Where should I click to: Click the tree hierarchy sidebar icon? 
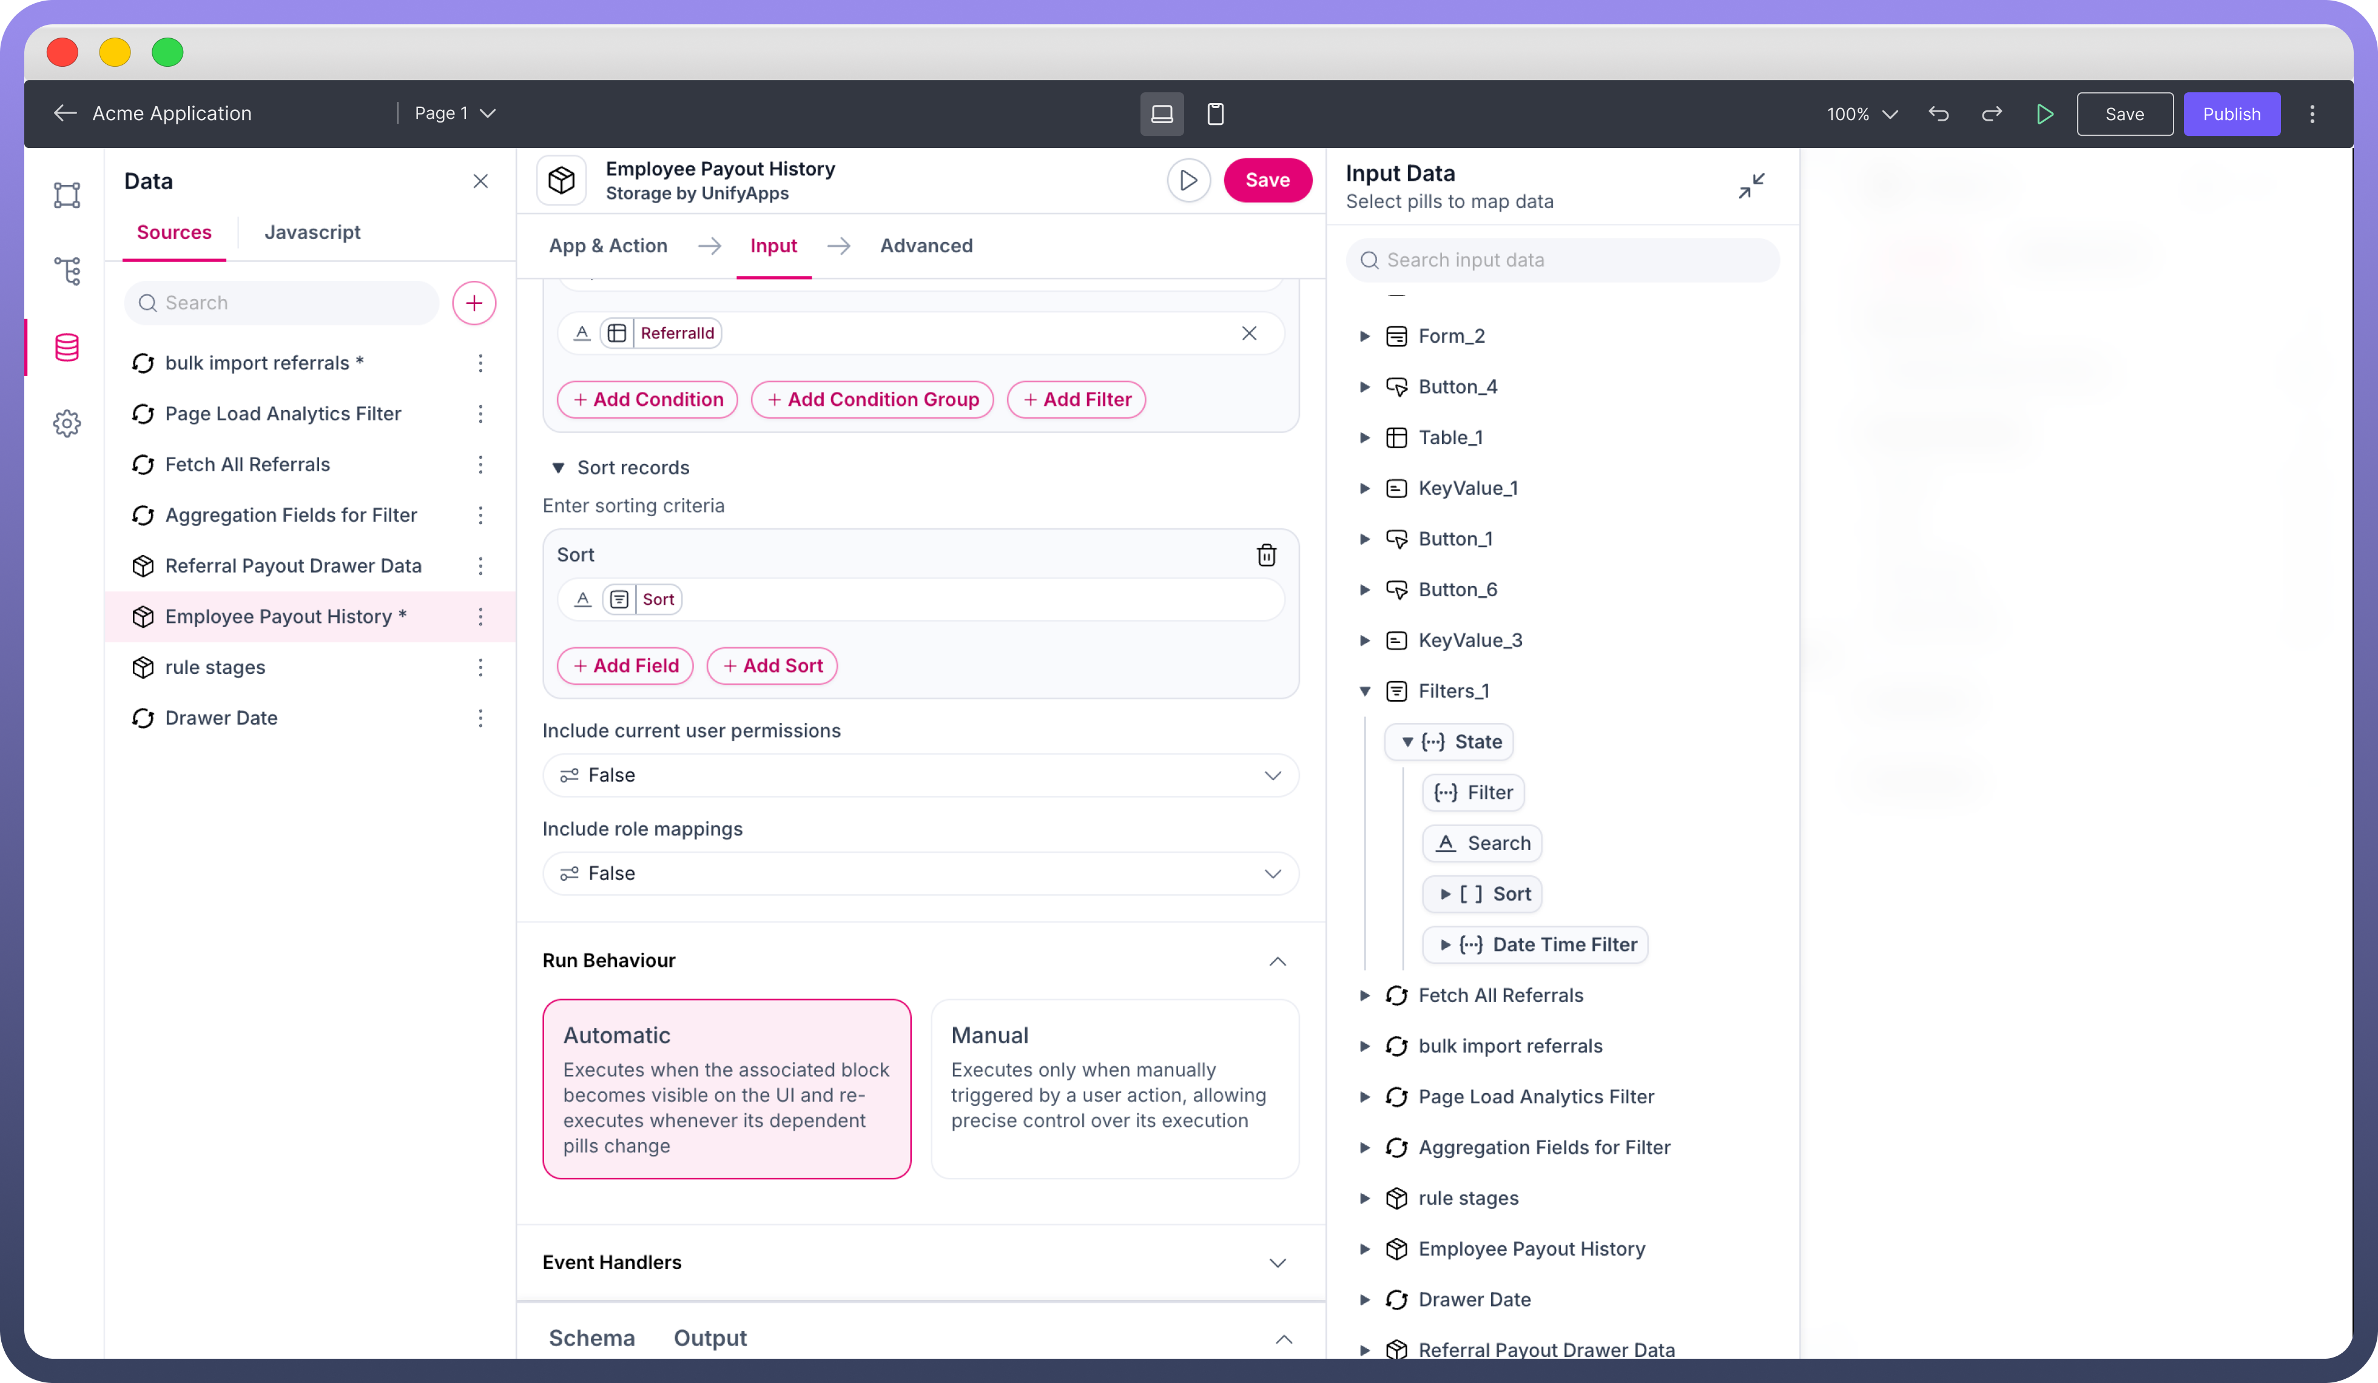click(x=67, y=272)
